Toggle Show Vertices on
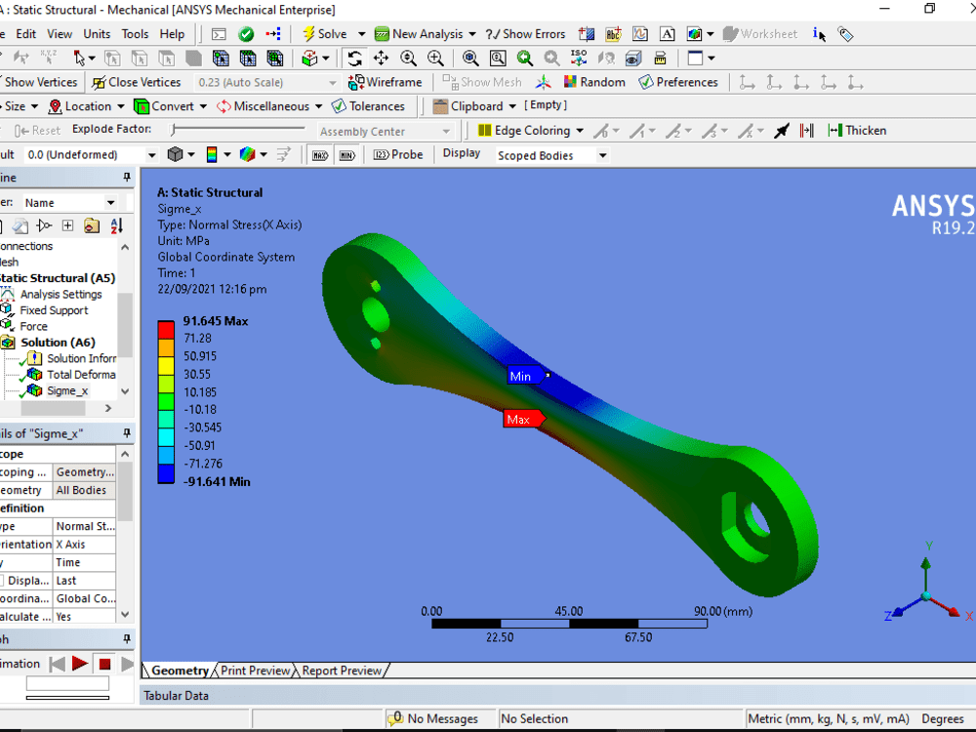The height and width of the screenshot is (732, 976). (x=39, y=82)
